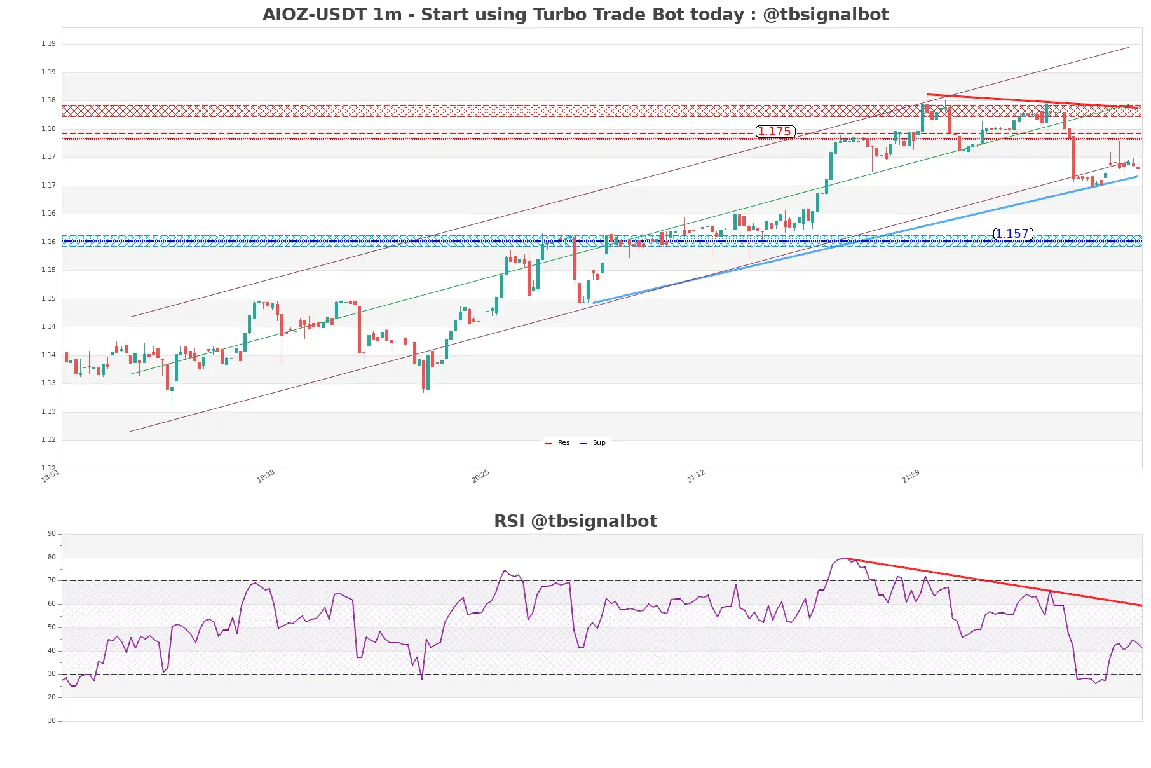Click the RSI axis value 20
1151x768 pixels.
point(51,697)
